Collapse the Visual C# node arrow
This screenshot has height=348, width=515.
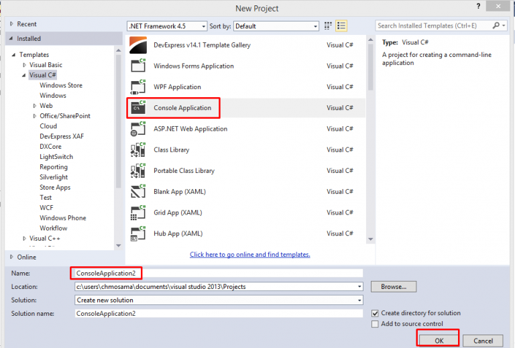pos(24,75)
